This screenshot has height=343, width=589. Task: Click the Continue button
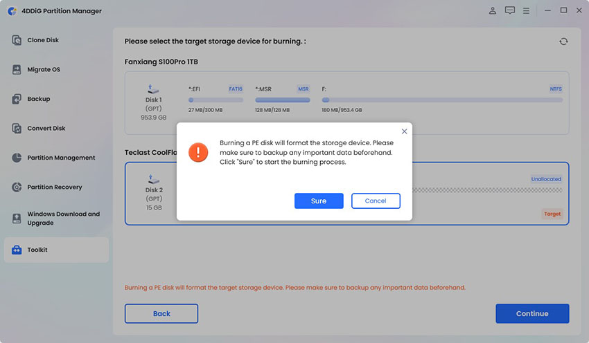click(532, 313)
